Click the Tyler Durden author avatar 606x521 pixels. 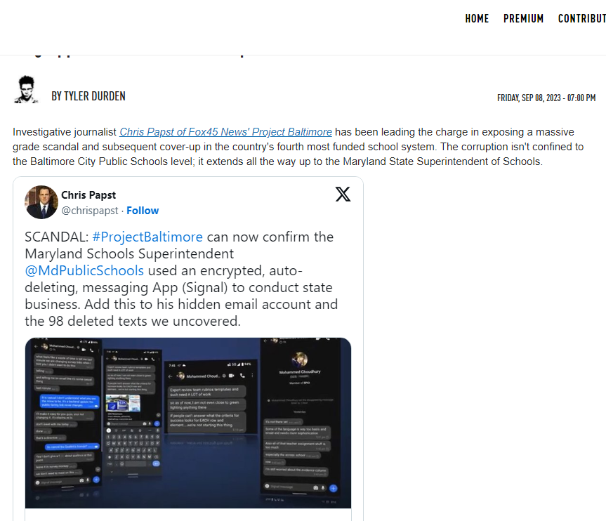(x=26, y=90)
